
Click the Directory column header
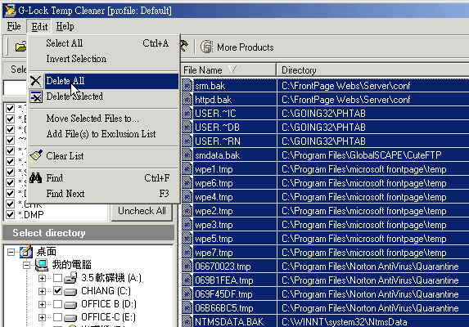pos(372,70)
